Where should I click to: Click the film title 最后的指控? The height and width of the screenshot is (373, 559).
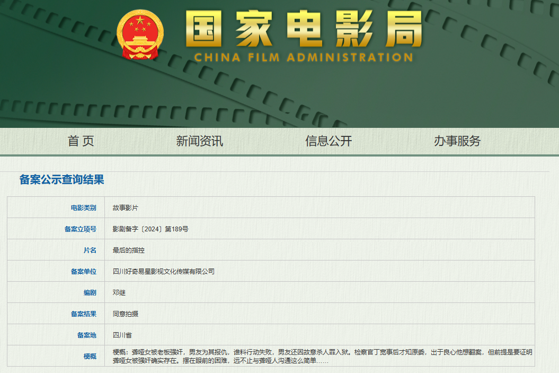pos(129,250)
